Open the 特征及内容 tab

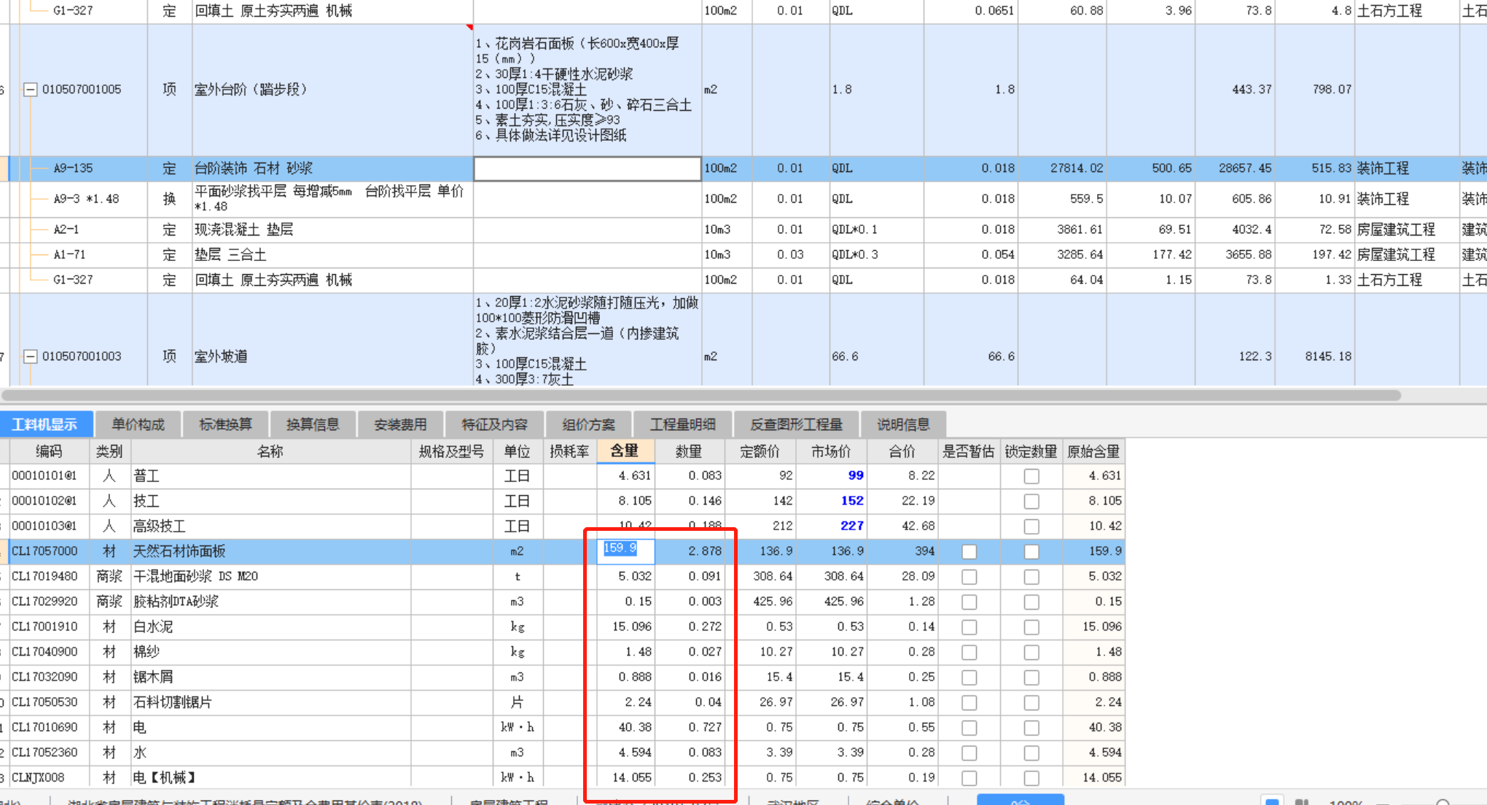(x=494, y=424)
